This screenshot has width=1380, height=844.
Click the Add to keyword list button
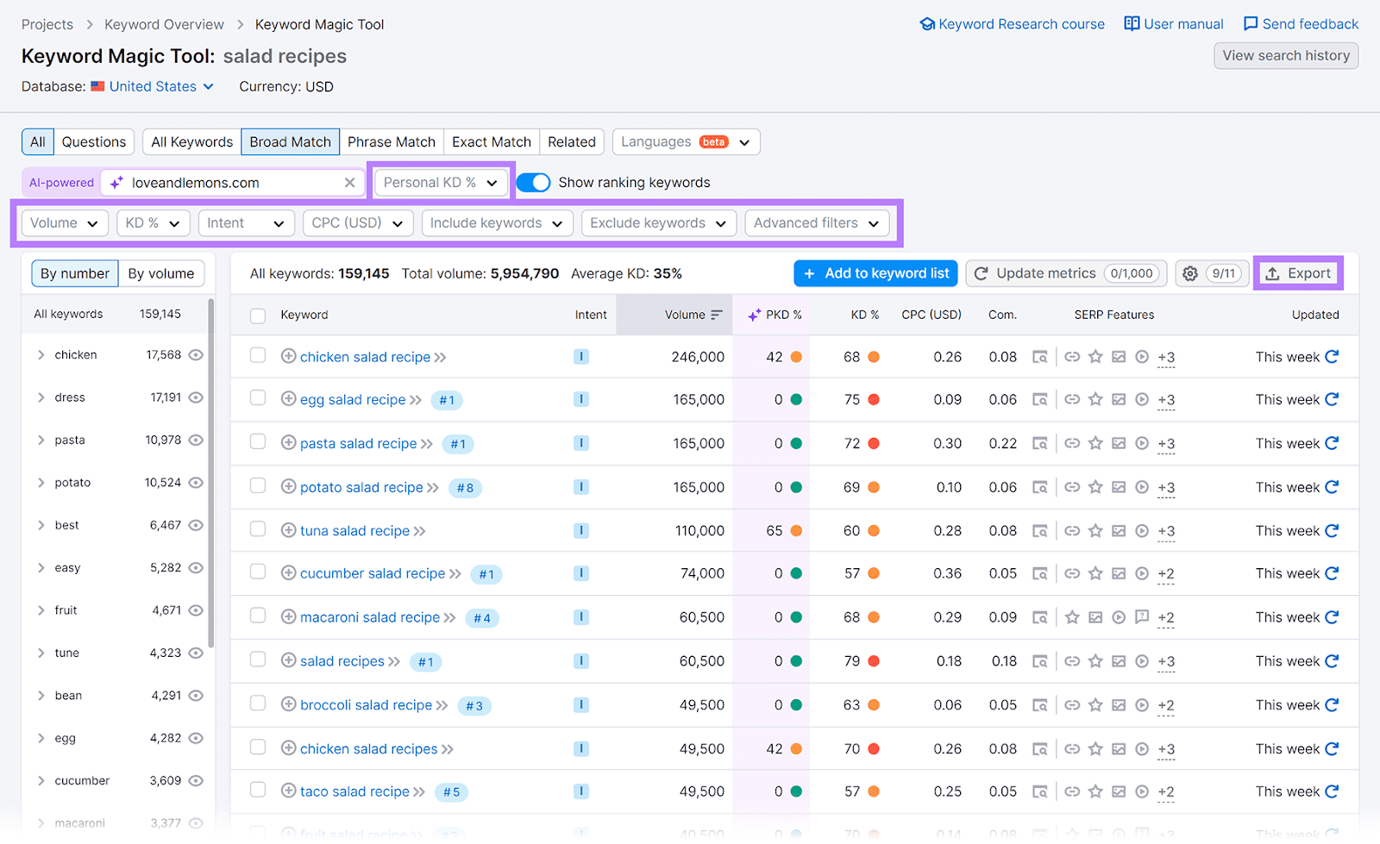coord(875,273)
